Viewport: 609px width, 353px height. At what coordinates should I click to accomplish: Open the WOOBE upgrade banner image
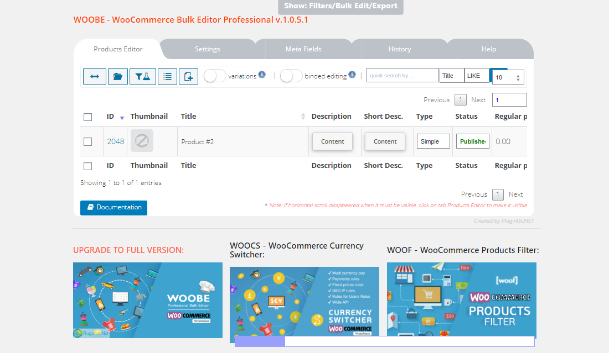[x=148, y=301]
